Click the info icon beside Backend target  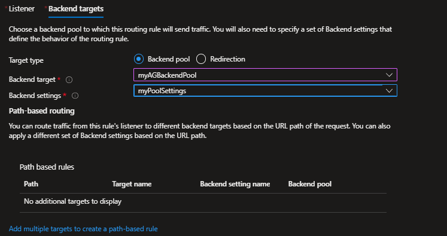[69, 80]
